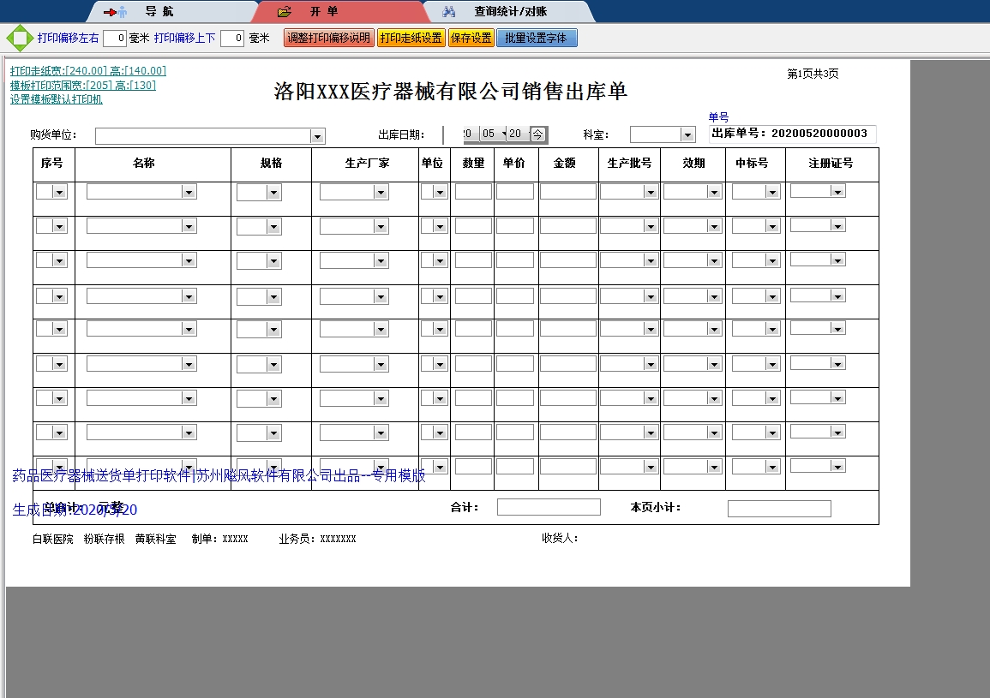
Task: Switch to the 导航 tab
Action: tap(159, 12)
